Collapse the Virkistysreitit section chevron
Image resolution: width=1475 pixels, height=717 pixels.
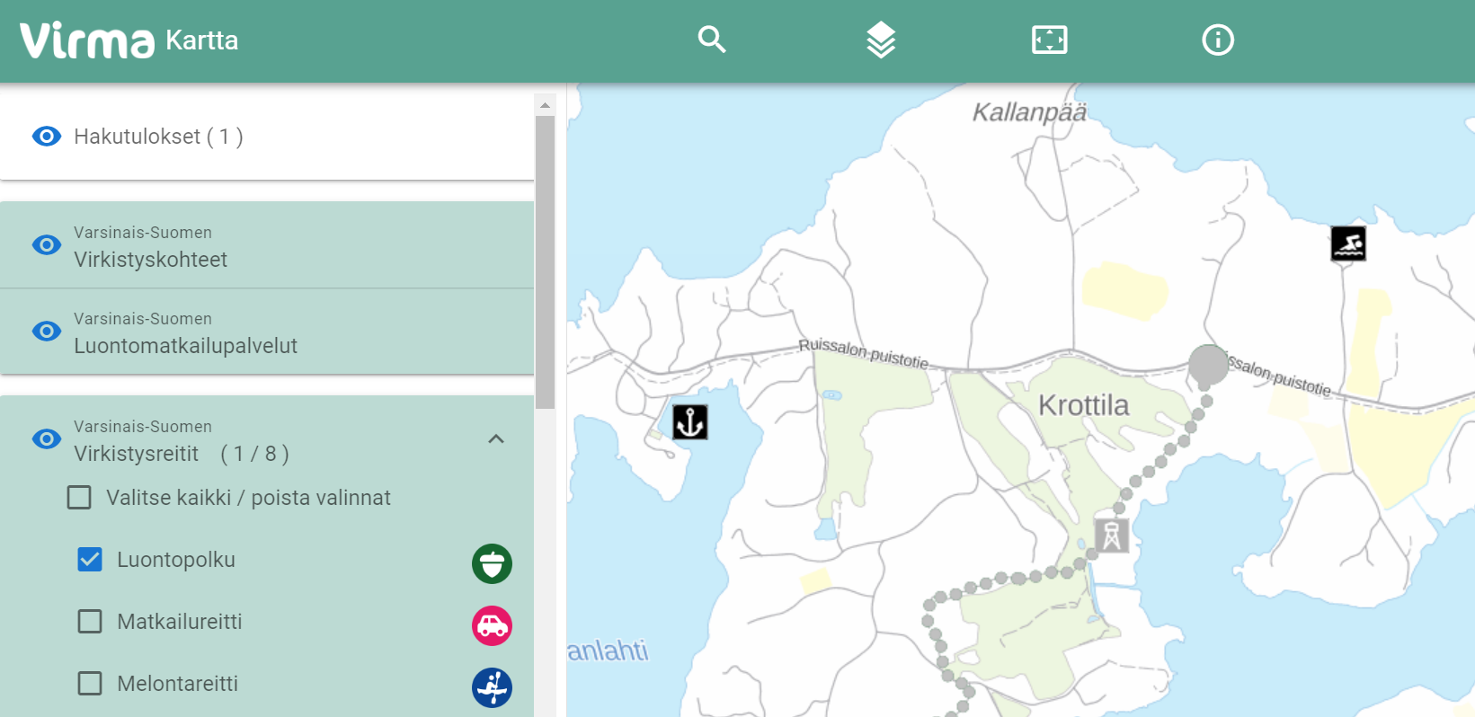(496, 438)
